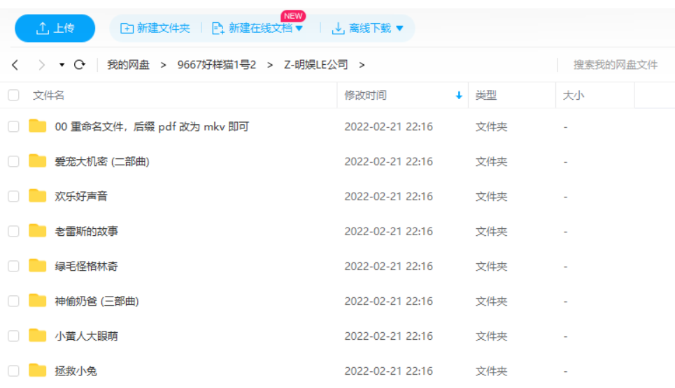The height and width of the screenshot is (388, 675).
Task: Navigate to 9667好样猫1号2 breadcrumb
Action: click(217, 65)
